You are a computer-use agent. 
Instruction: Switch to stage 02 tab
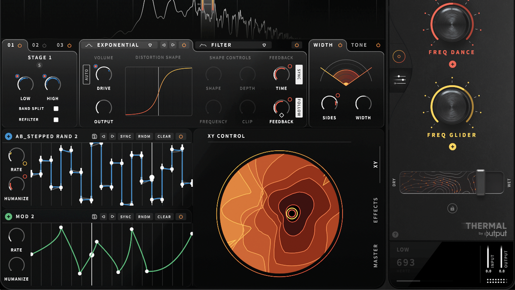36,45
